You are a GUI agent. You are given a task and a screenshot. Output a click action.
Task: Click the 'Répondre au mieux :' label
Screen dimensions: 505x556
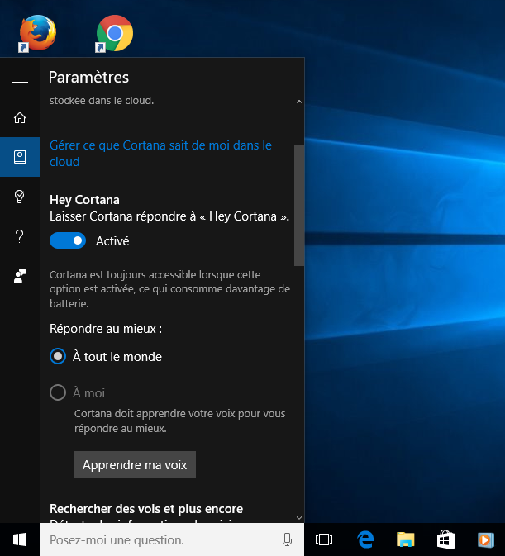106,329
